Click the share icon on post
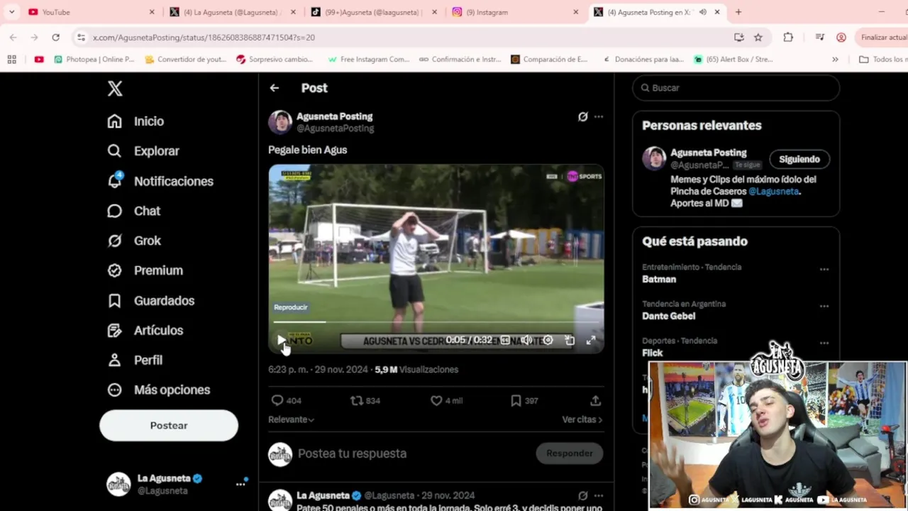The image size is (908, 511). tap(595, 400)
